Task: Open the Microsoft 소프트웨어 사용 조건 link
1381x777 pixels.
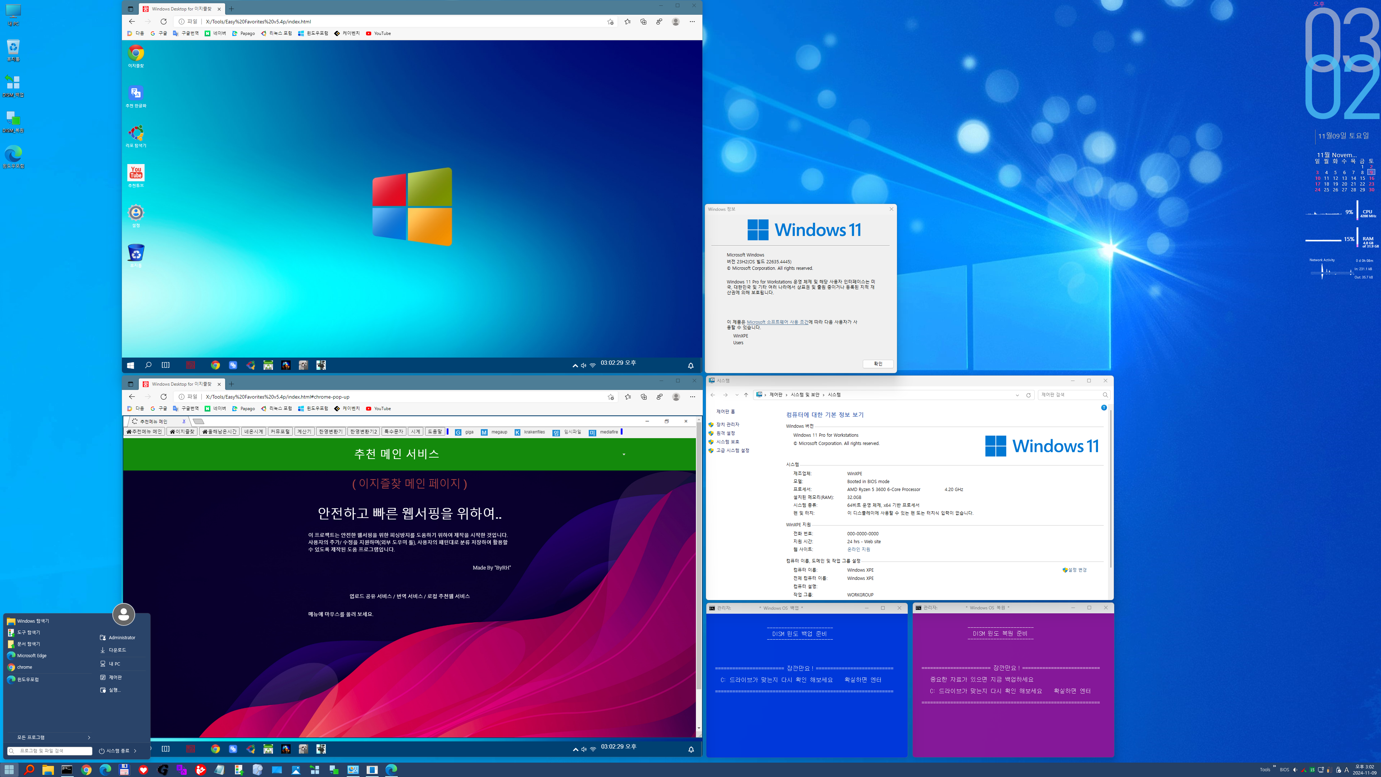Action: coord(777,322)
